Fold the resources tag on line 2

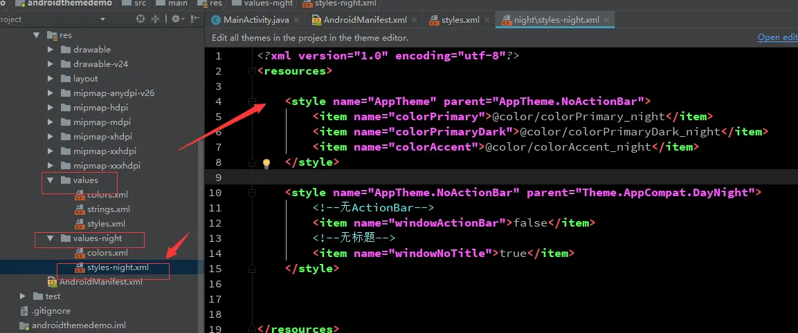[x=252, y=71]
